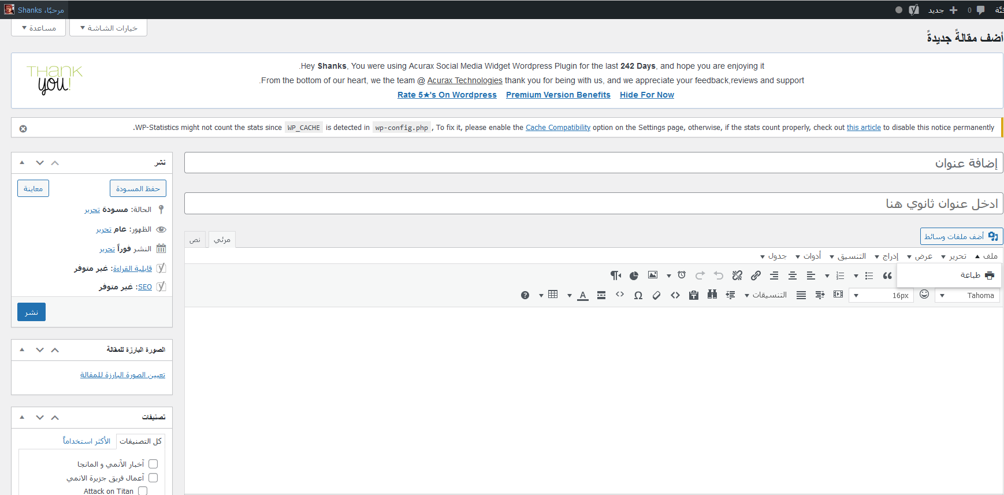1004x495 pixels.
Task: Click the eraser clear formatting icon
Action: coord(656,295)
